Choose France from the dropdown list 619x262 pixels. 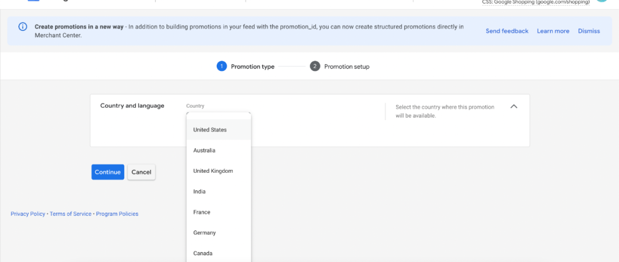(x=202, y=212)
